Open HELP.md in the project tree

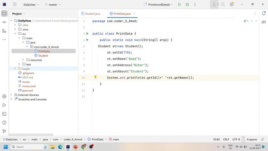pos(26,77)
